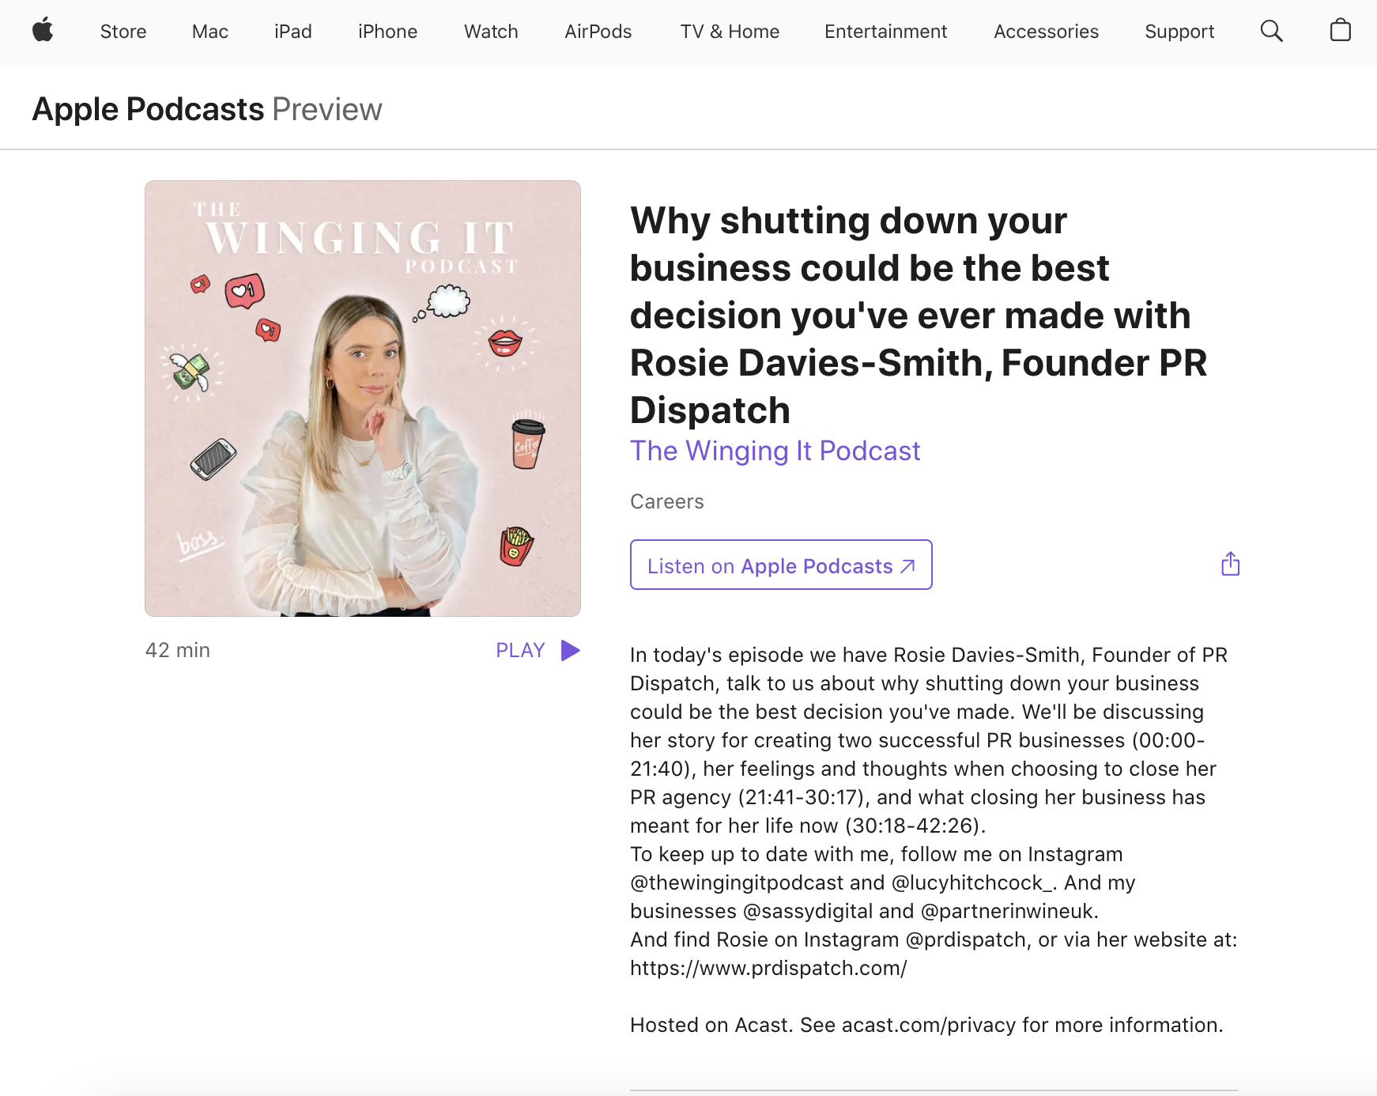This screenshot has width=1377, height=1096.
Task: Click the @prdispatch Instagram line
Action: (x=934, y=939)
